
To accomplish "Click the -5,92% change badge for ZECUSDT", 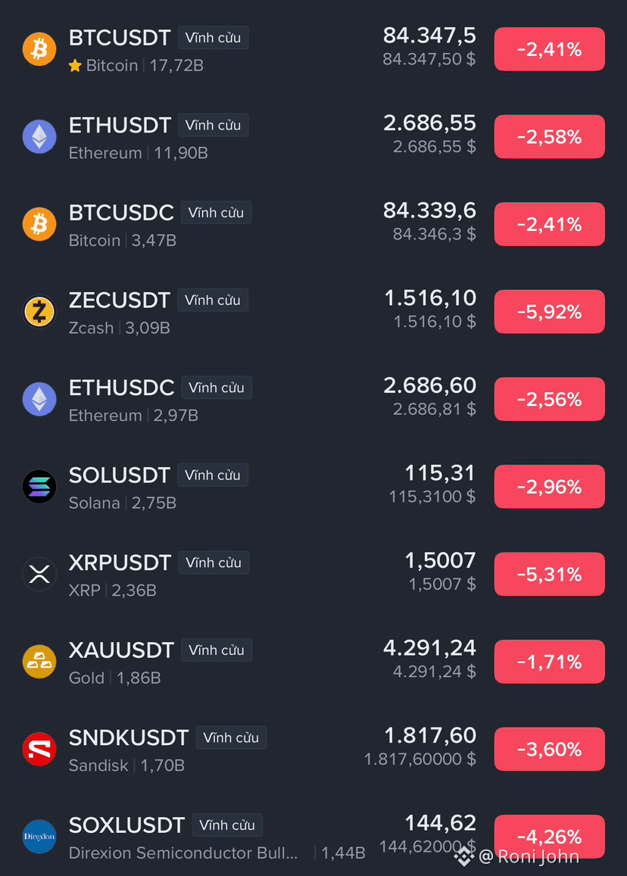I will pyautogui.click(x=549, y=312).
